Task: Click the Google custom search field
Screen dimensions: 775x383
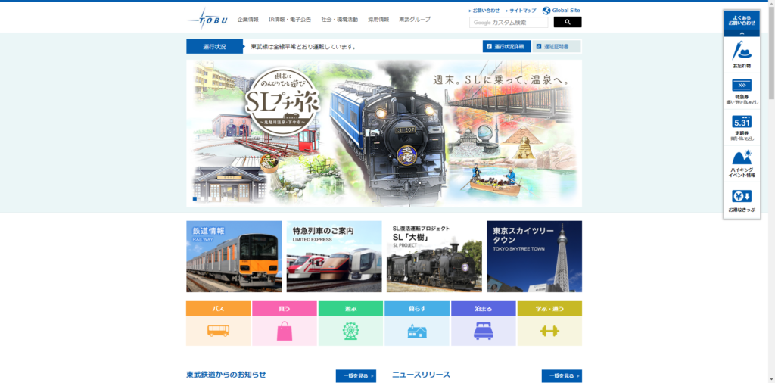Action: click(509, 23)
